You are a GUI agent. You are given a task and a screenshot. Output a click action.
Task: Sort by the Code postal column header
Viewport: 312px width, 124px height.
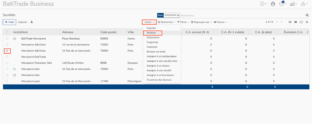(x=109, y=32)
